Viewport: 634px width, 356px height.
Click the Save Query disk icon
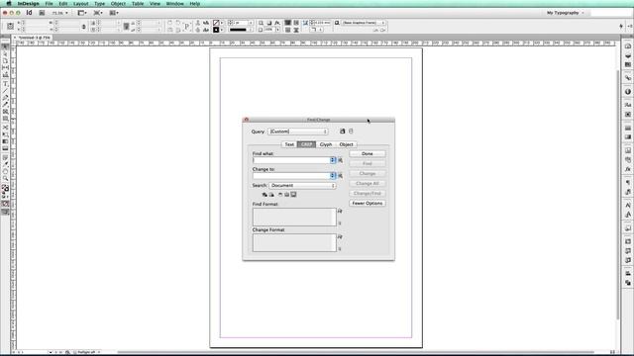click(343, 132)
